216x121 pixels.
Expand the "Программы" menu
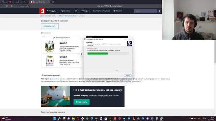coord(66,11)
